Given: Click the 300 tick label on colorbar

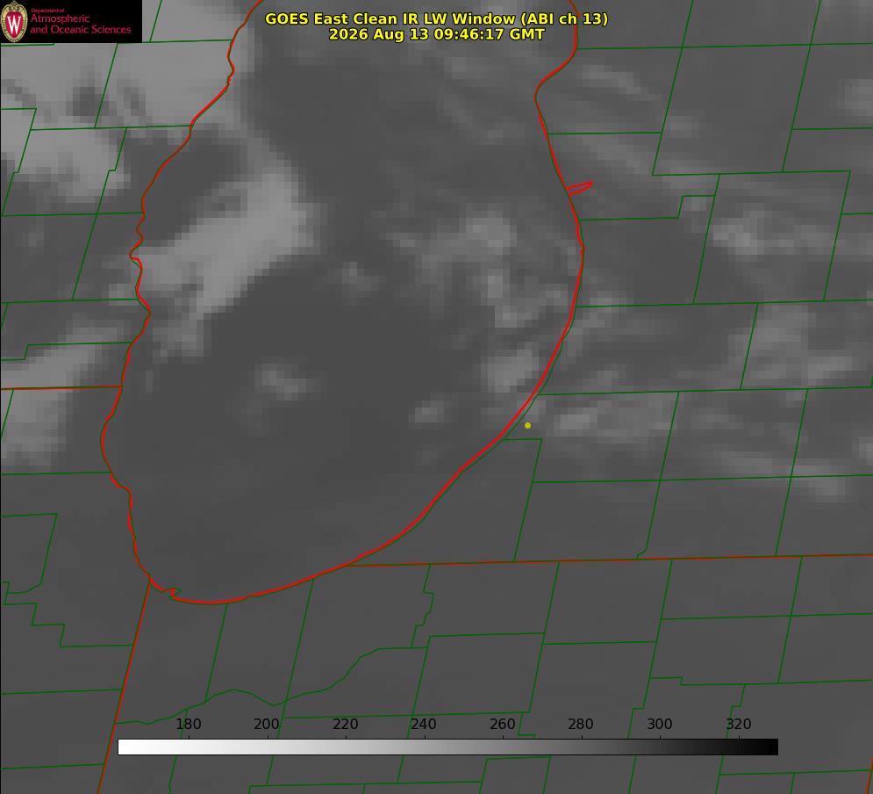Looking at the screenshot, I should 660,724.
